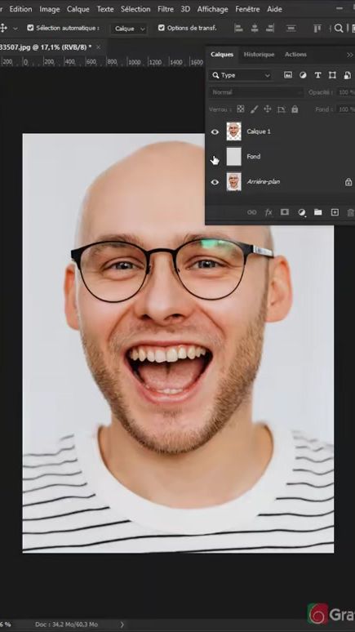
Task: Open the Edition menu
Action: click(20, 9)
